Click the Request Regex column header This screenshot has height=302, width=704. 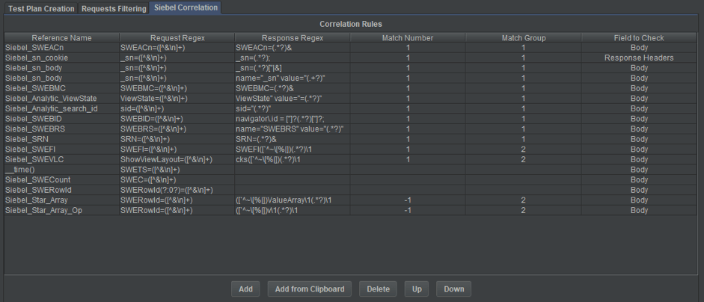(177, 37)
